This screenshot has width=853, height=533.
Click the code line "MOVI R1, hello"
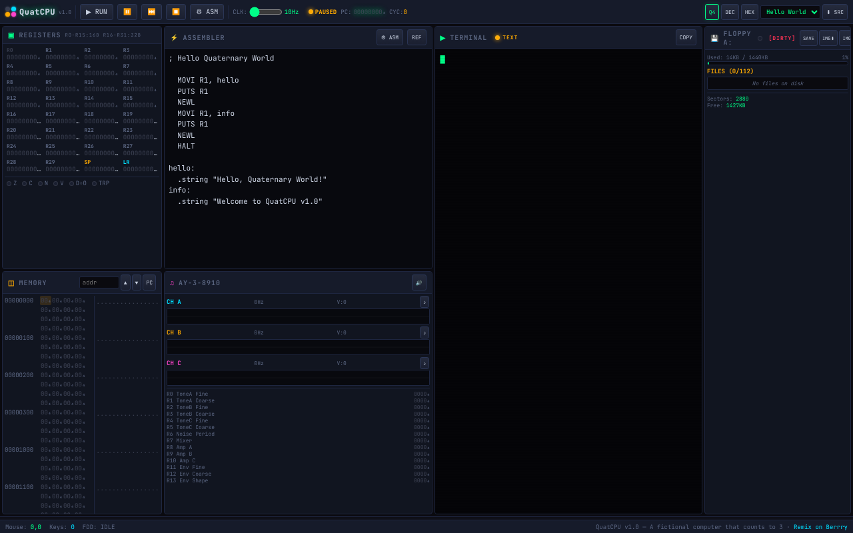click(208, 81)
